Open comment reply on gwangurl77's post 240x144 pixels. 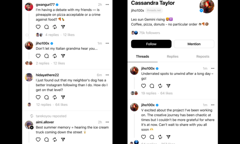click(x=46, y=27)
